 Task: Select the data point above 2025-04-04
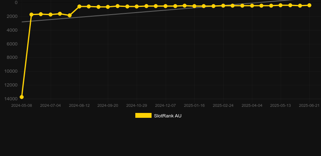252,6
